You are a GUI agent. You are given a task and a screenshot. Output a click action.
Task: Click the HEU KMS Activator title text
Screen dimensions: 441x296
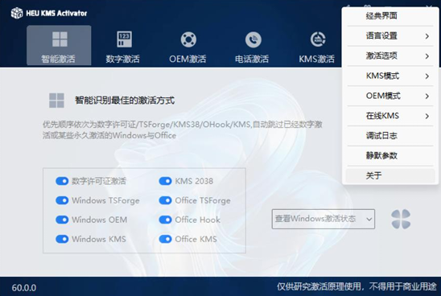pos(56,13)
